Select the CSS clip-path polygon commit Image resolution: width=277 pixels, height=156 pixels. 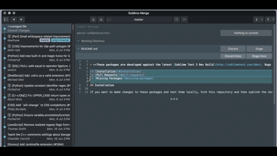pyautogui.click(x=37, y=48)
